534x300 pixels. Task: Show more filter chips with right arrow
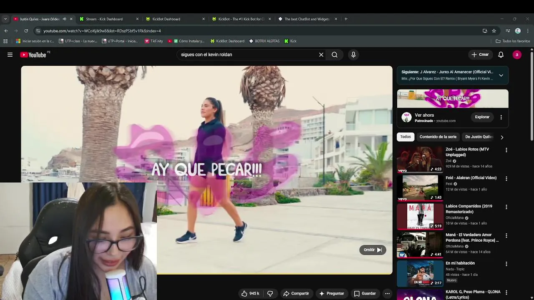pyautogui.click(x=502, y=137)
